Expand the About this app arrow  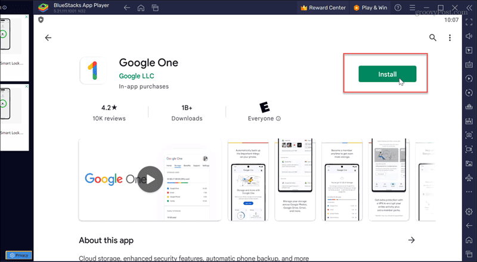click(x=411, y=240)
